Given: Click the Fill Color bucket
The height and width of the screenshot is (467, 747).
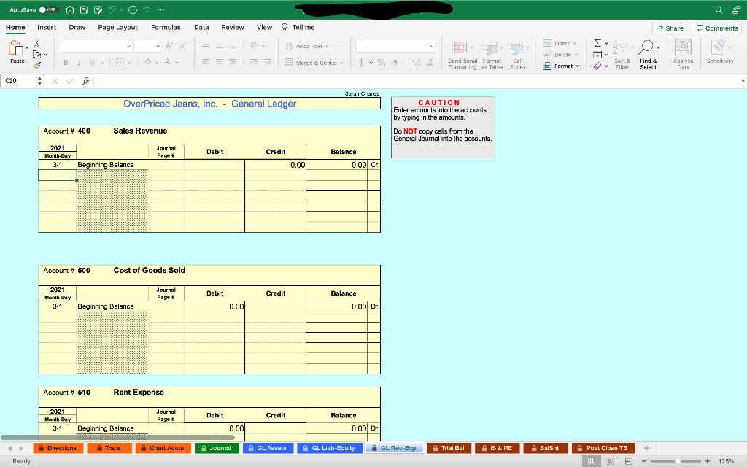Looking at the screenshot, I should (148, 62).
